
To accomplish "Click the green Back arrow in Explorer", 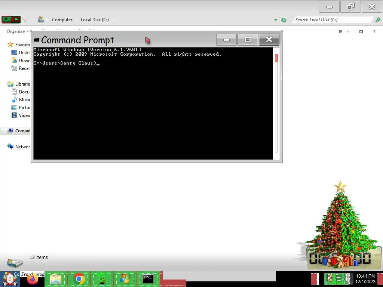I will coord(6,19).
